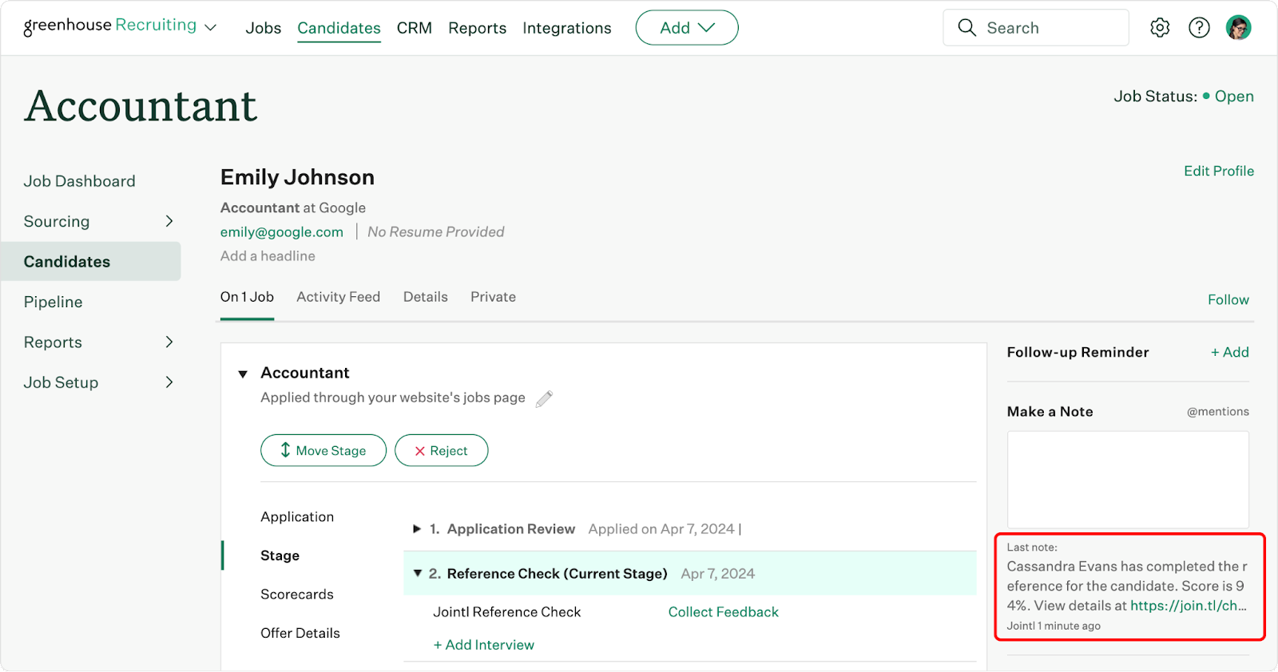Click the + Add Interview link
The width and height of the screenshot is (1278, 672).
pyautogui.click(x=484, y=645)
